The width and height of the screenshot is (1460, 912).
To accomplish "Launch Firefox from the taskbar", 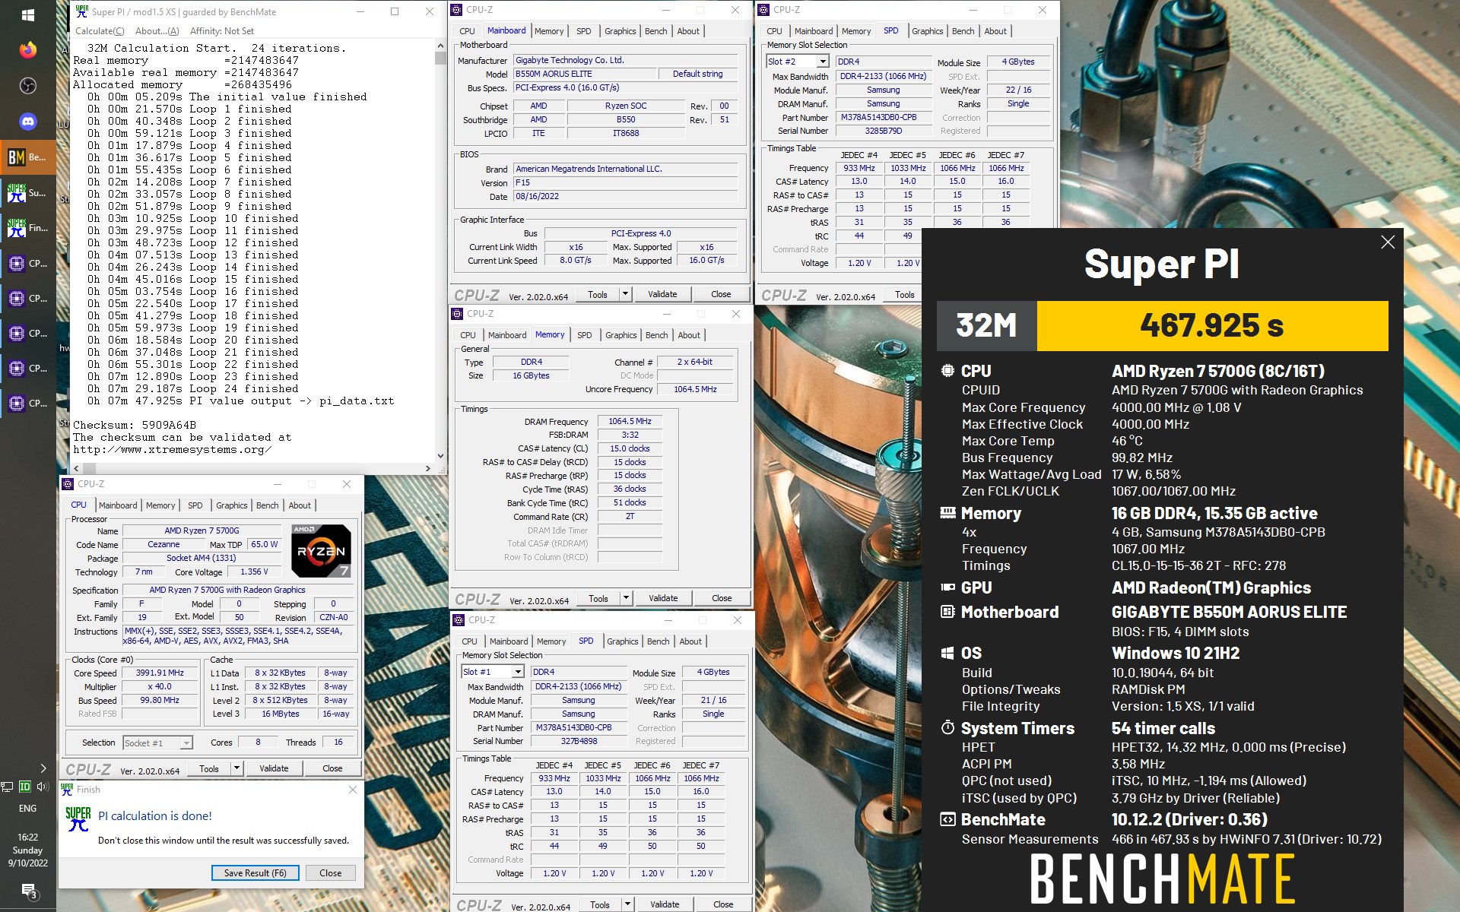I will pos(28,50).
